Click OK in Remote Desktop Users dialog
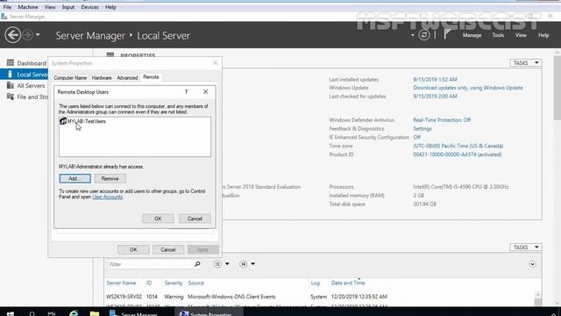 point(158,219)
